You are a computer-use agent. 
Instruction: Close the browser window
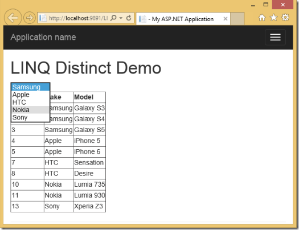pyautogui.click(x=283, y=5)
